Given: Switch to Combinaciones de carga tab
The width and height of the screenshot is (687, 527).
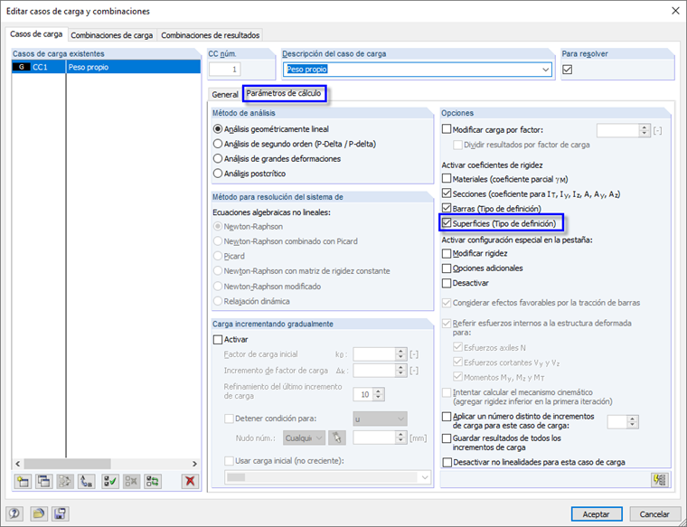Looking at the screenshot, I should click(x=112, y=35).
